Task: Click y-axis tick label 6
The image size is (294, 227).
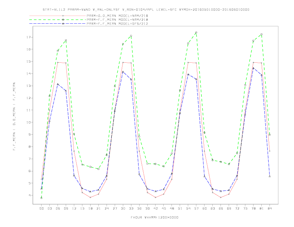Action: pos(29,171)
